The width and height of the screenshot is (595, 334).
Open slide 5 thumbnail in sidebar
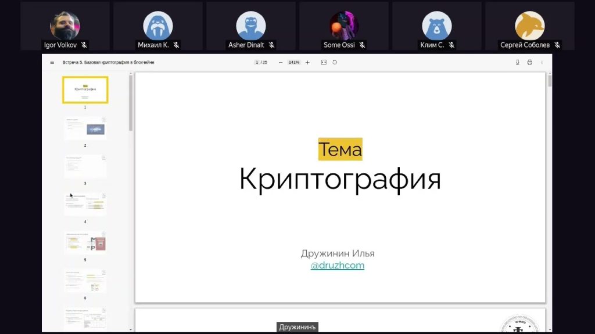85,243
